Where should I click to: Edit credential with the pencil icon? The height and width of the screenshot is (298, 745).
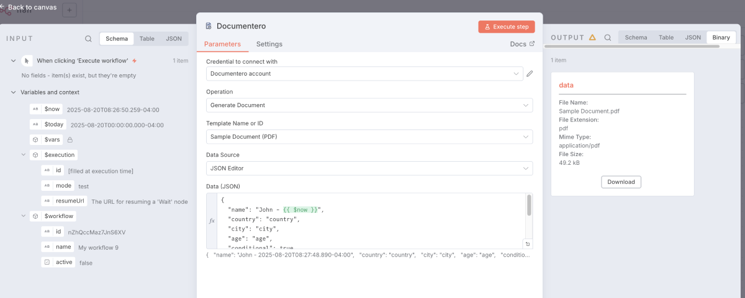[530, 74]
